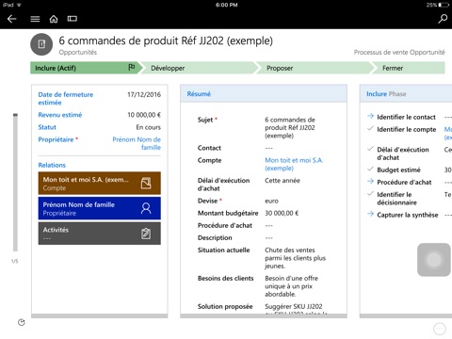Open the command bar rectangle icon

click(x=73, y=19)
